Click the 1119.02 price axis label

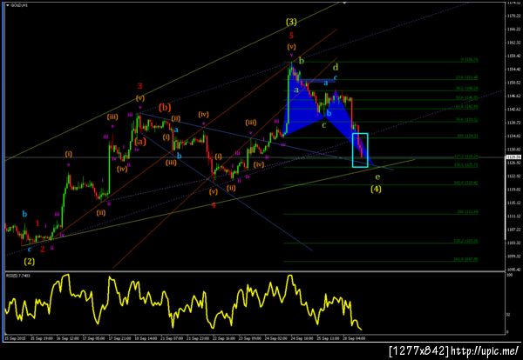pyautogui.click(x=513, y=190)
